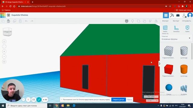Undo the last action
Screen dimensions: 193x108
26,21
